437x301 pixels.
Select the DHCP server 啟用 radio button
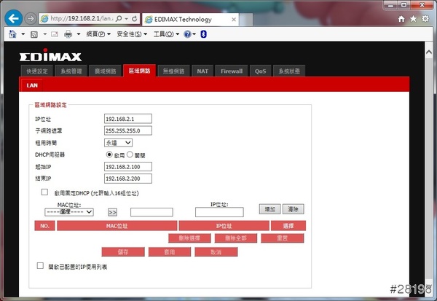109,155
